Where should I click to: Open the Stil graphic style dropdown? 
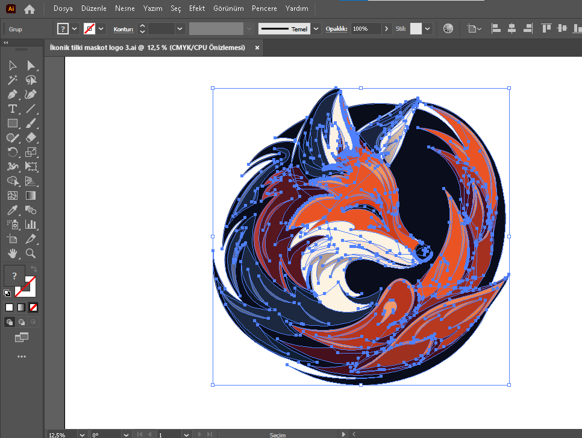pyautogui.click(x=428, y=28)
